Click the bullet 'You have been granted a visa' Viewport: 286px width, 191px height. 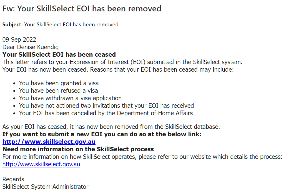pos(59,83)
